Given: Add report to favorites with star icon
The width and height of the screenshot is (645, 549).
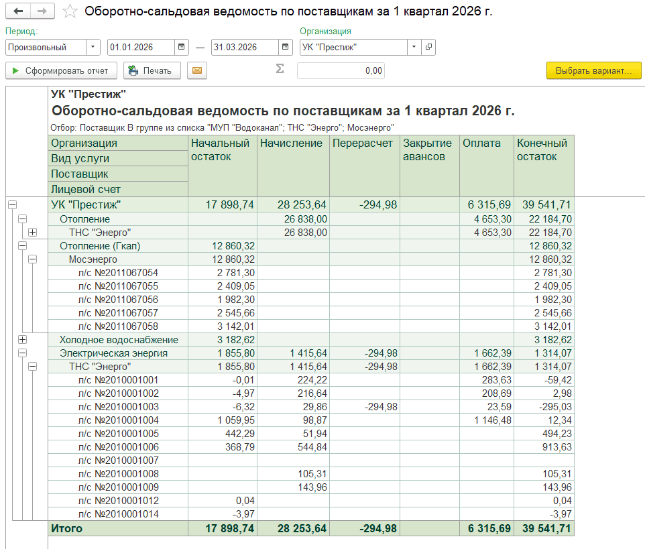Looking at the screenshot, I should click(x=70, y=11).
